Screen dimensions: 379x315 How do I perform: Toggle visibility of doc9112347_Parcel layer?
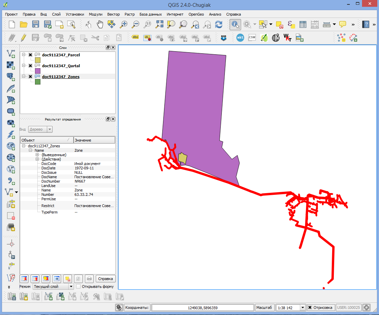point(30,55)
